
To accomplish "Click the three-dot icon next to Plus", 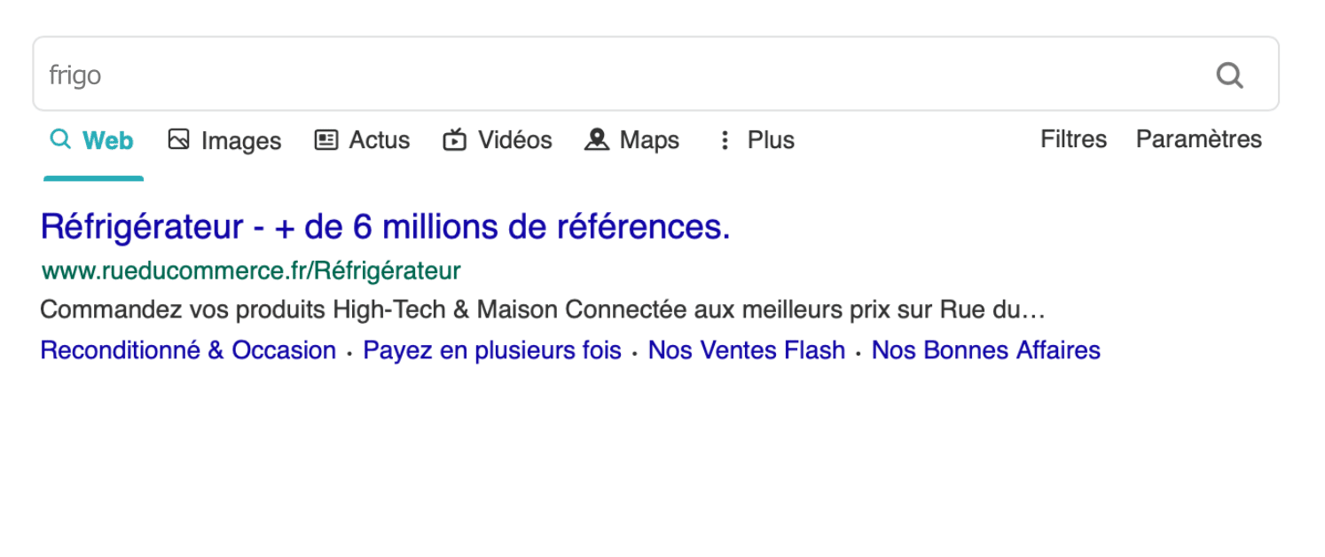I will (725, 140).
